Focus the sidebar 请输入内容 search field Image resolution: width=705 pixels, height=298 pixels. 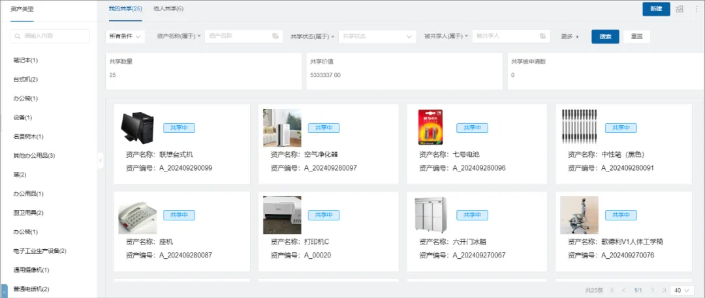point(50,37)
